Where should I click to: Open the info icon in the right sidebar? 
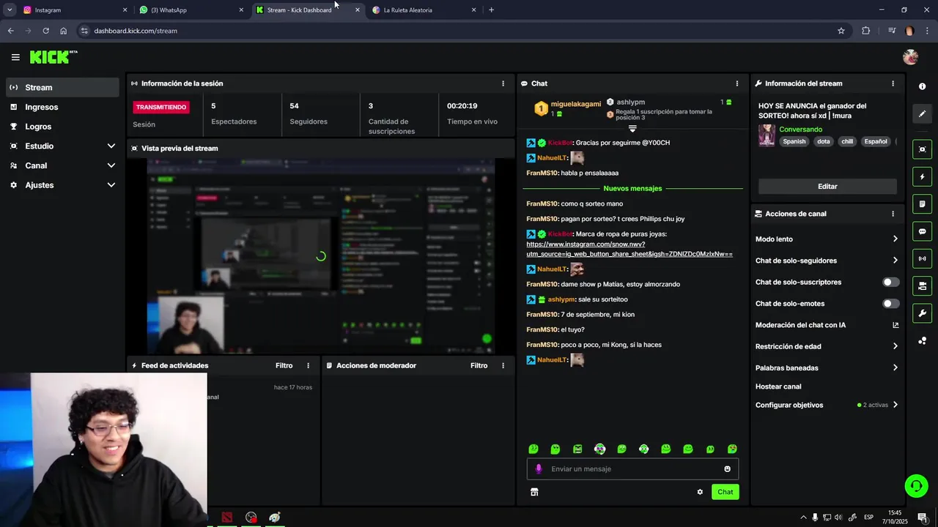click(922, 86)
